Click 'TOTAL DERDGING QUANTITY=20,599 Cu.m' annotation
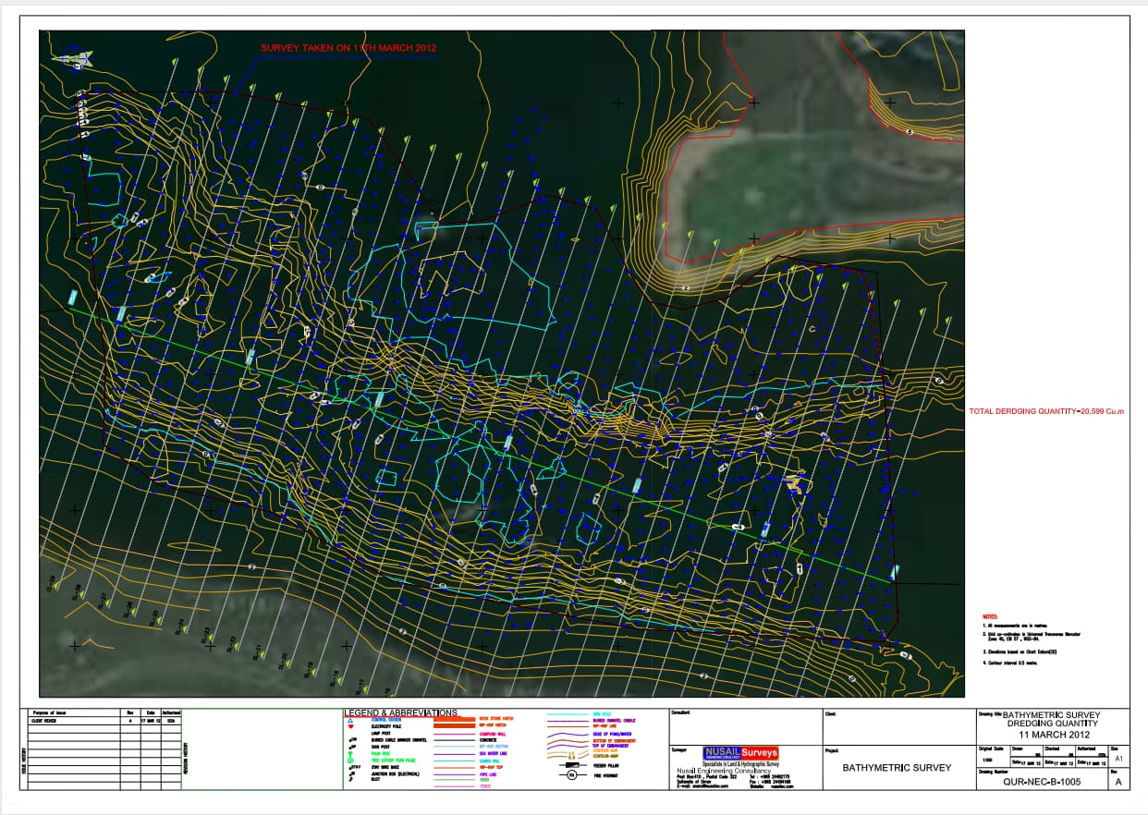This screenshot has width=1148, height=815. click(x=1045, y=410)
